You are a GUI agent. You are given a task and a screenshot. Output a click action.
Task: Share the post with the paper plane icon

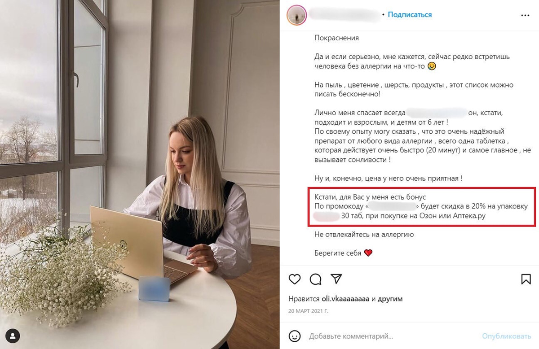(336, 279)
